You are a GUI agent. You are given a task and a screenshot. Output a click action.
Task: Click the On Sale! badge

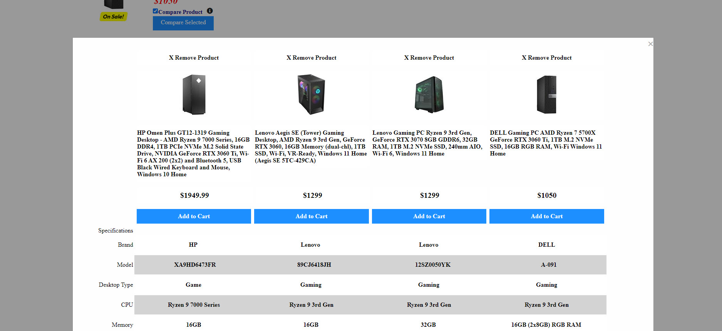[x=113, y=17]
